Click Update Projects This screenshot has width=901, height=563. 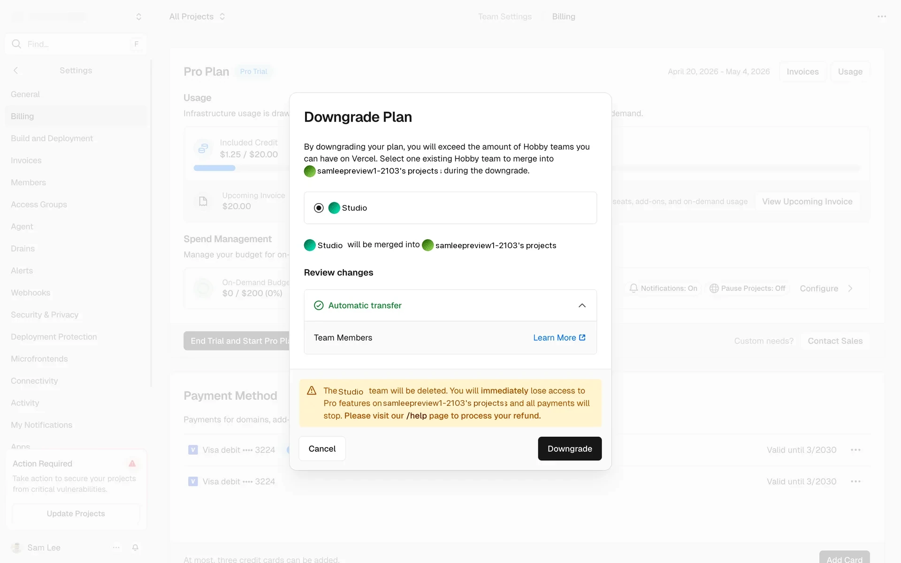76,514
